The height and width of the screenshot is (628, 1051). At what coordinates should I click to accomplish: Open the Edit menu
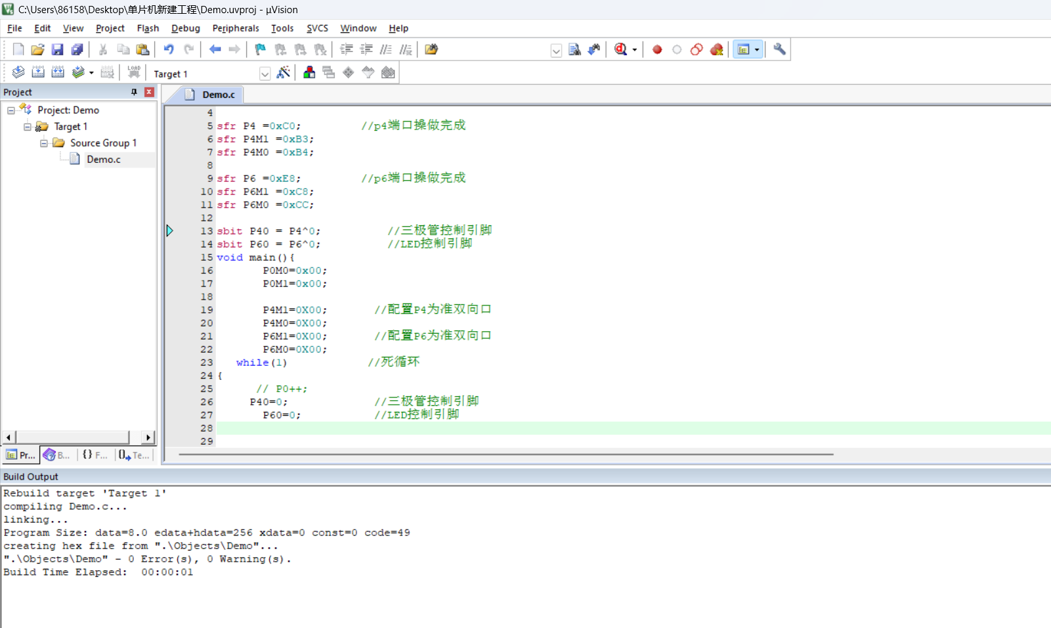tap(43, 28)
